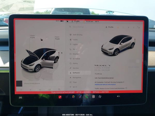
Task: Tap the GTW LOCKED banner text
Action: point(84,92)
